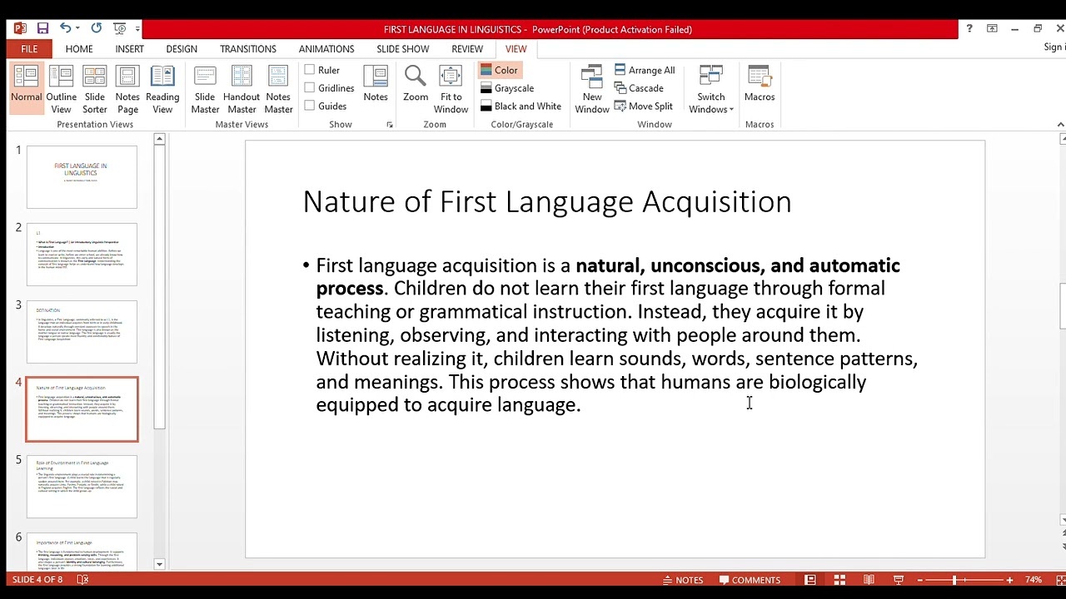The width and height of the screenshot is (1066, 599).
Task: Toggle the Notes pane from ribbon
Action: point(376,84)
